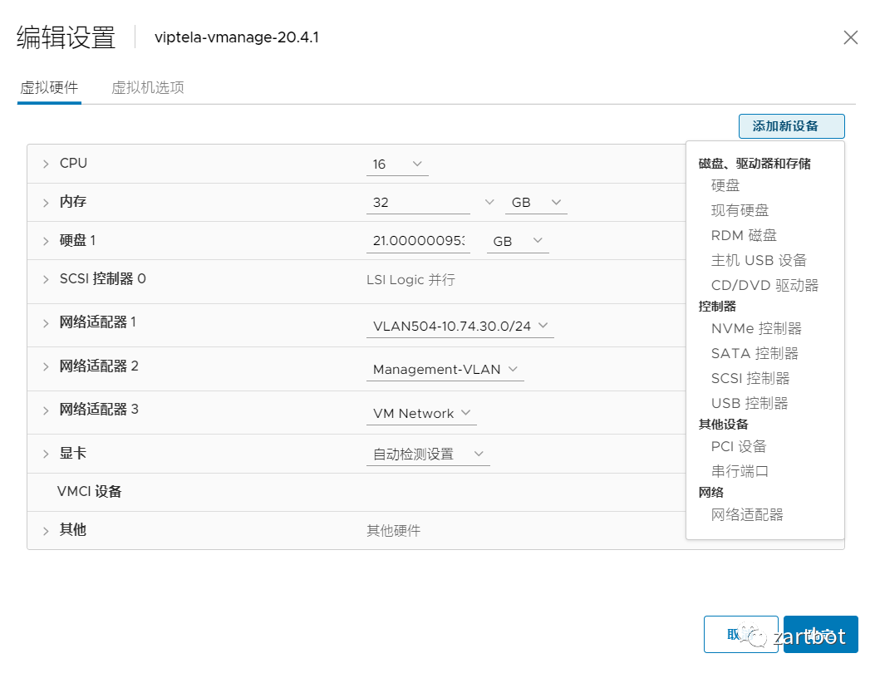This screenshot has width=875, height=673.
Task: Expand the 网络适配器 1 row
Action: (x=46, y=323)
